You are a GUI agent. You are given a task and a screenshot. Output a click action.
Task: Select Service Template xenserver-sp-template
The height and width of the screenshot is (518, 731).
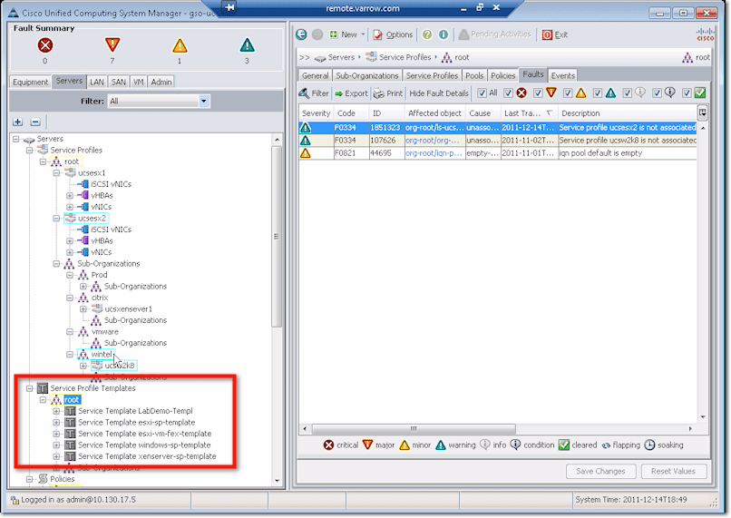point(147,456)
